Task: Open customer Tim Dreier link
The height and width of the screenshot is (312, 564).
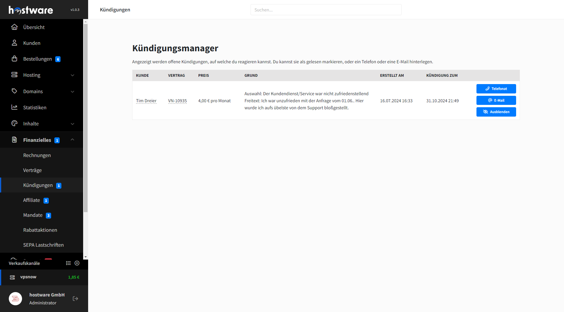Action: [x=146, y=101]
